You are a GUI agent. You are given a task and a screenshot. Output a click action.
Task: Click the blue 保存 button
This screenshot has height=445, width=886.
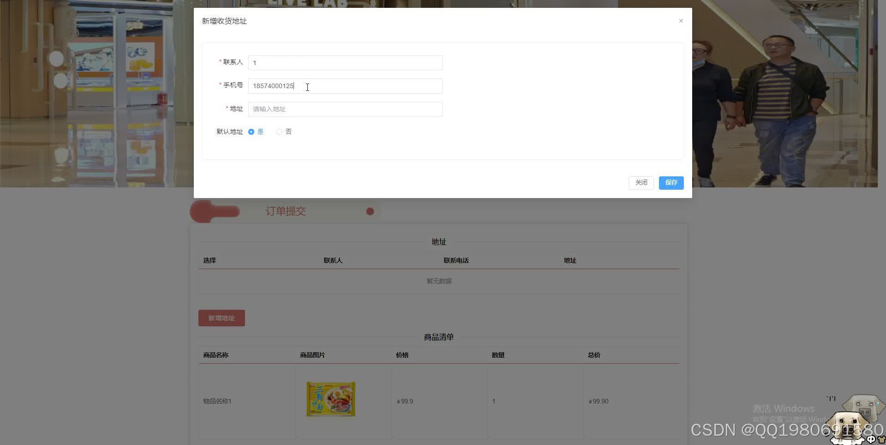pos(671,183)
